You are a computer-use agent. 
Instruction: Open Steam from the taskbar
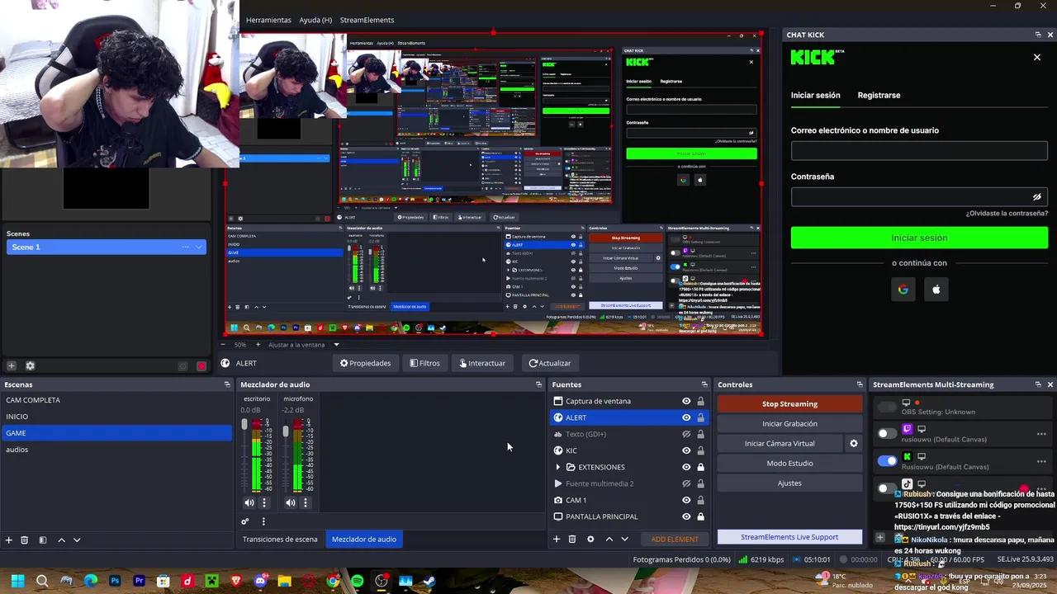(x=429, y=581)
